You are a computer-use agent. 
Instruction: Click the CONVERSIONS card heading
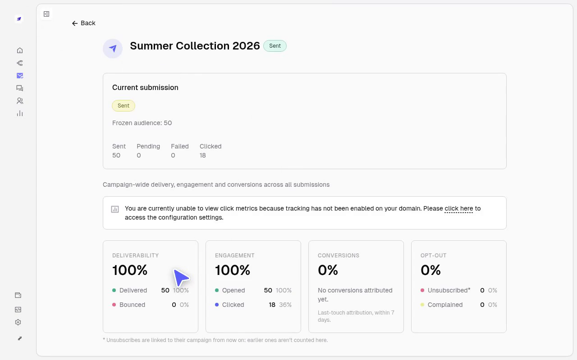pos(339,255)
